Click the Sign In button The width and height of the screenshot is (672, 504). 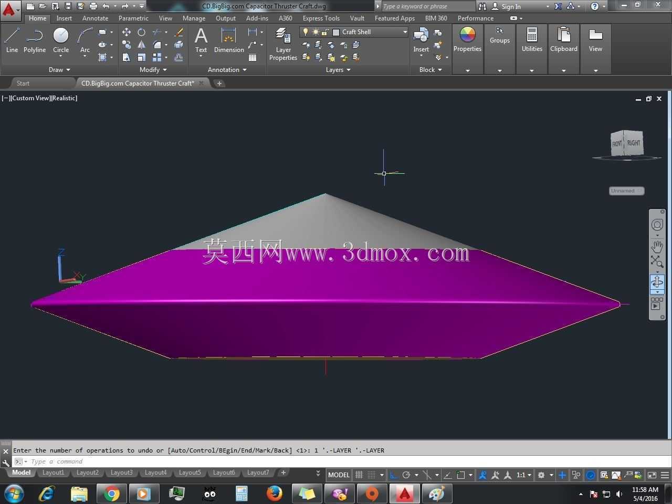511,6
